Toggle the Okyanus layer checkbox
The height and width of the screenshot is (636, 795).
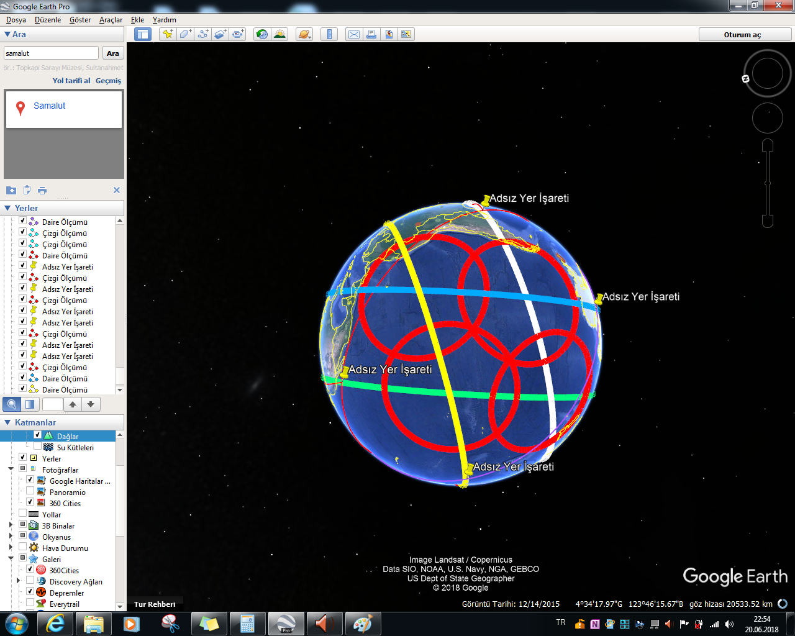click(22, 536)
